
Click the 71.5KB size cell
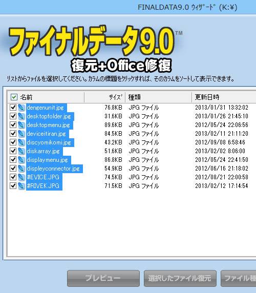[x=113, y=186]
